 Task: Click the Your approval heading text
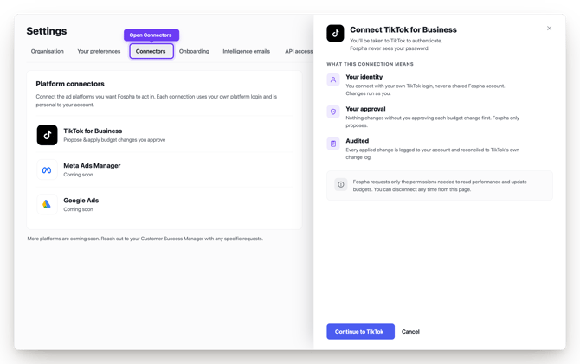pyautogui.click(x=365, y=109)
